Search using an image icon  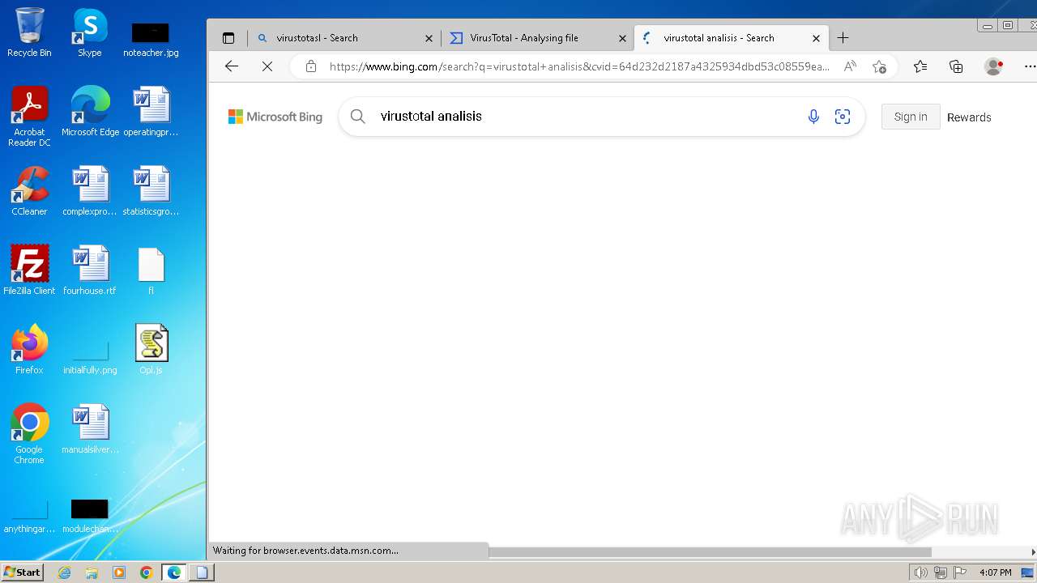tap(843, 117)
